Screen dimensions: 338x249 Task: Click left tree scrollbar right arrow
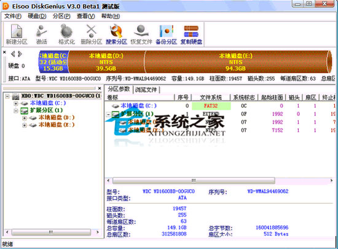click(x=98, y=232)
